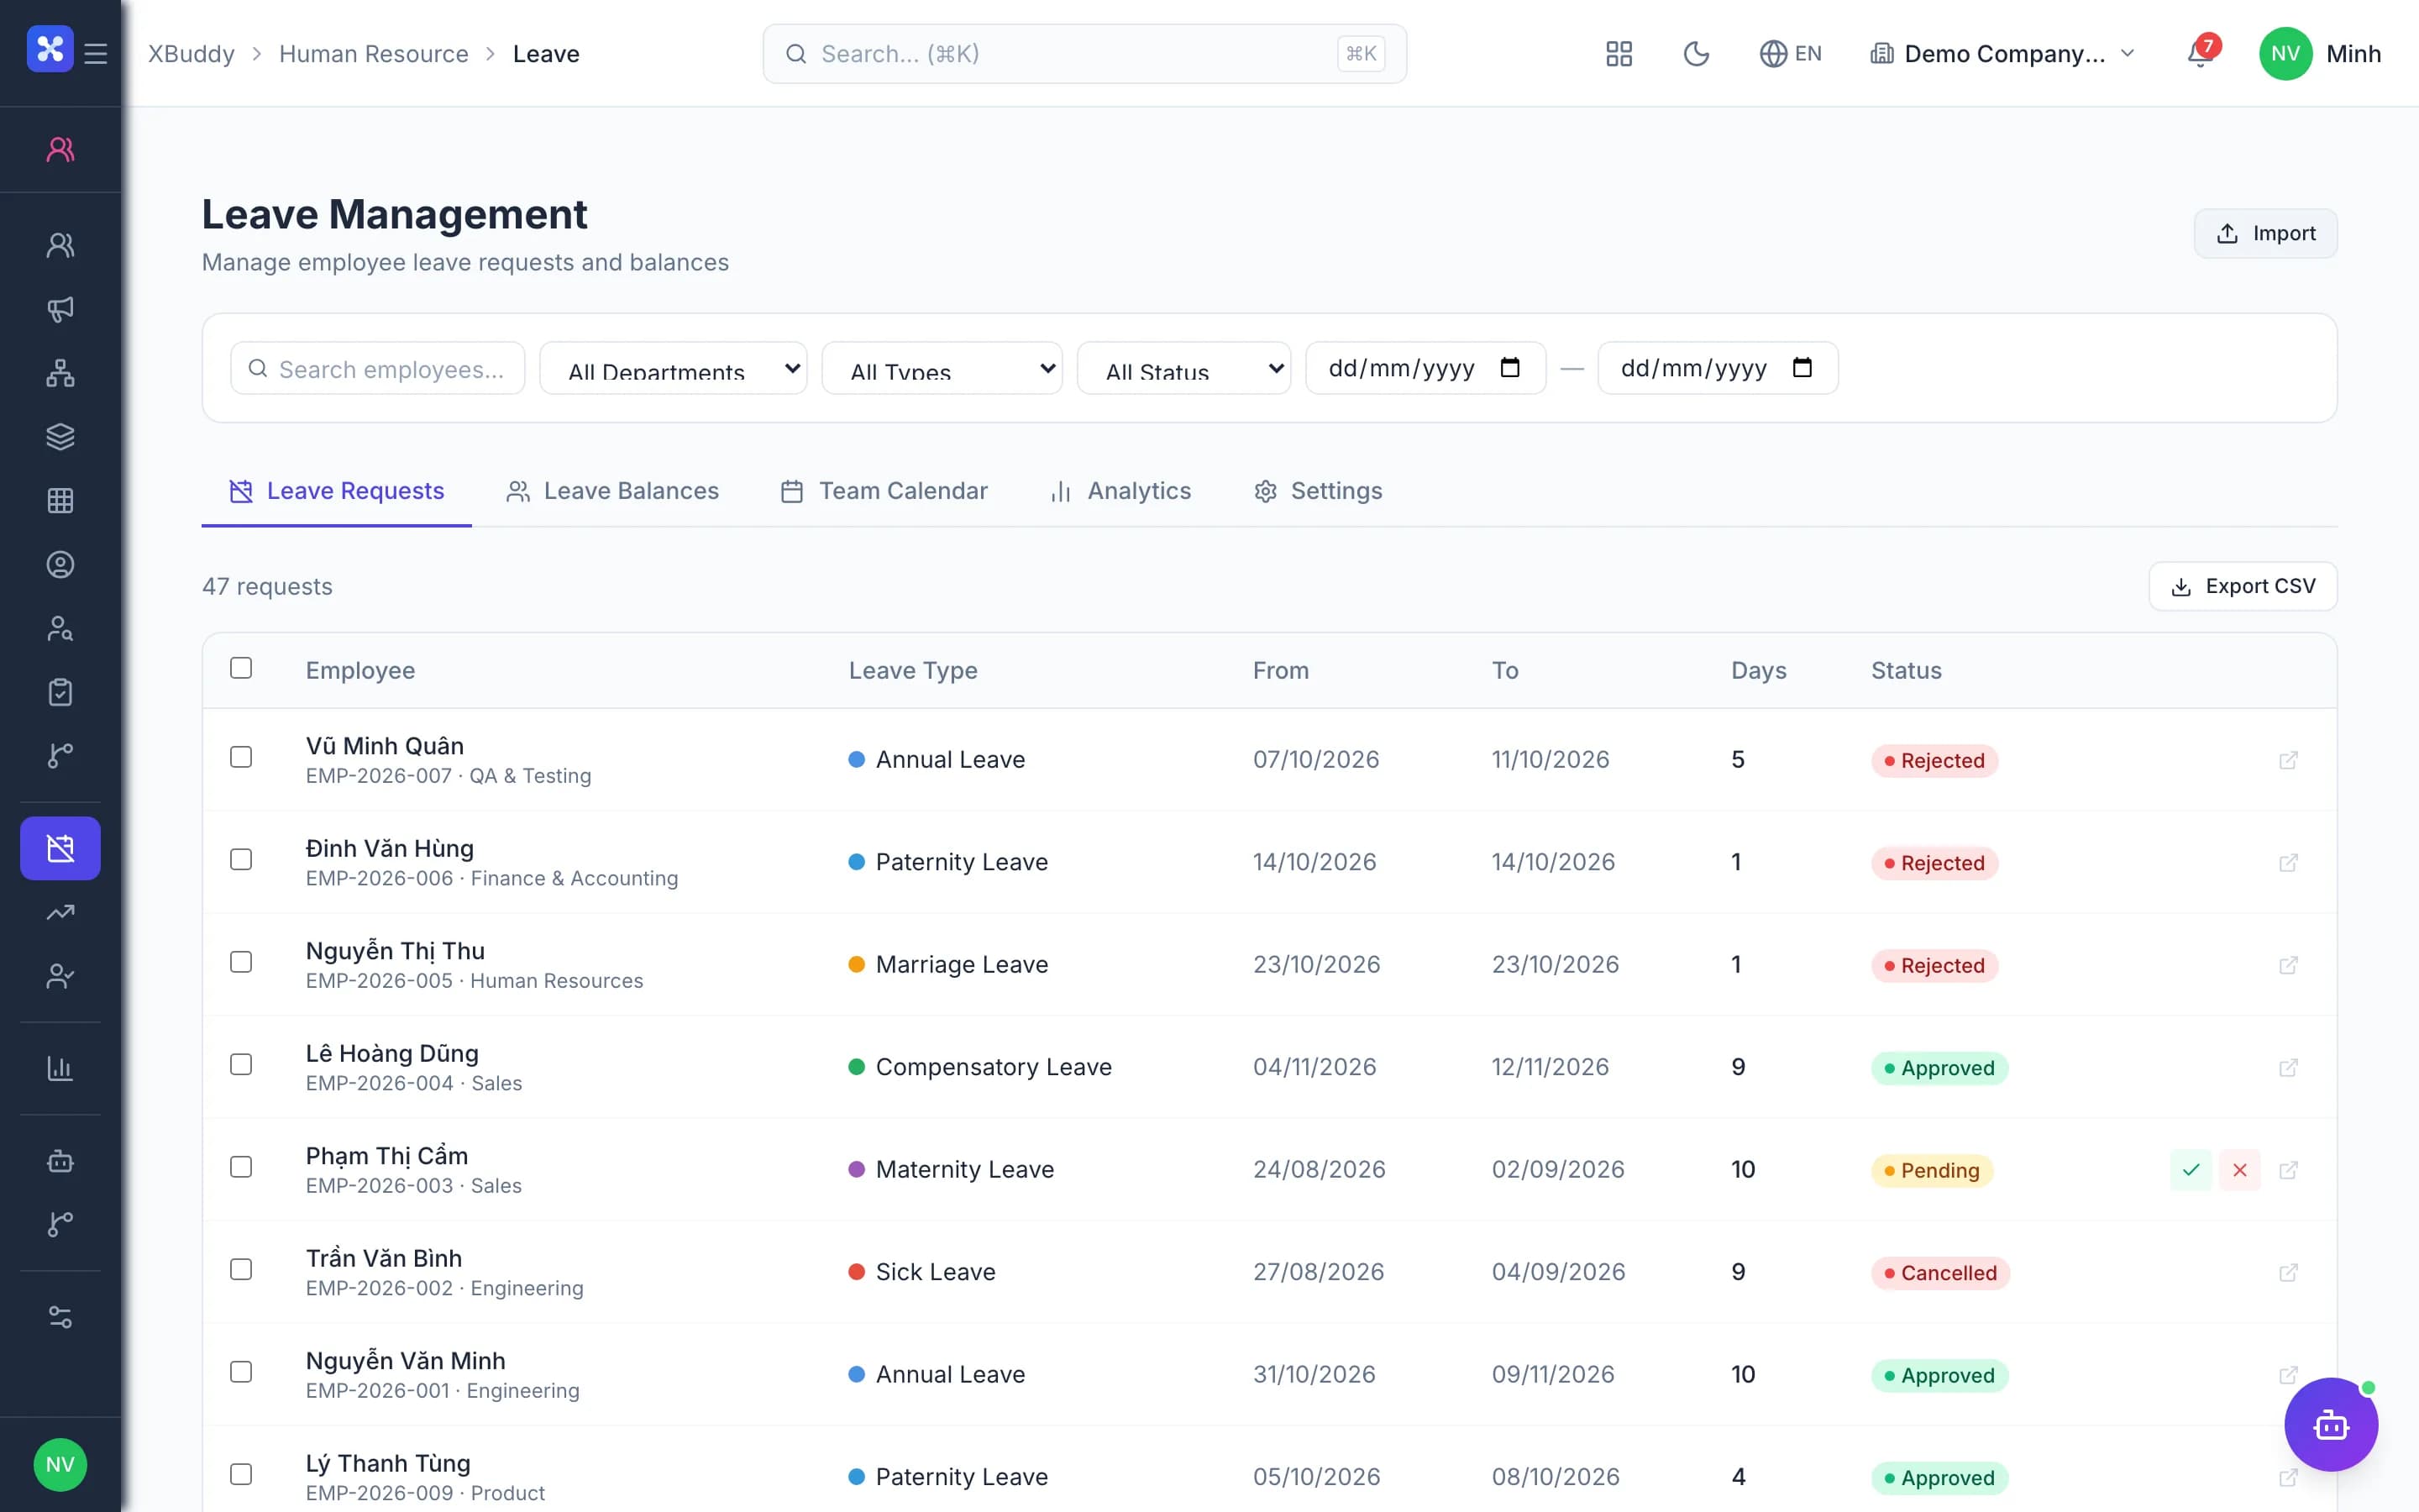This screenshot has width=2419, height=1512.
Task: Click the Cancelled status badge
Action: tap(1940, 1273)
